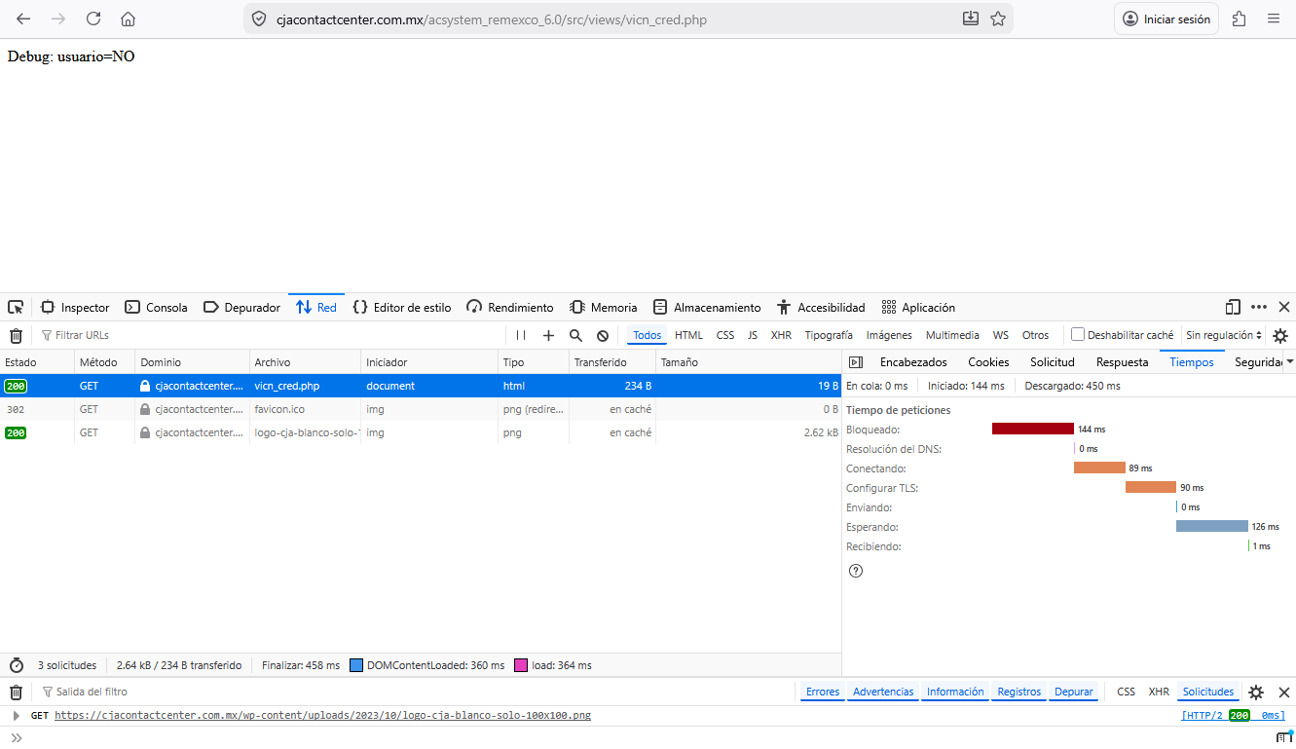The height and width of the screenshot is (749, 1296).
Task: Show the Cookies details tab
Action: coord(988,362)
